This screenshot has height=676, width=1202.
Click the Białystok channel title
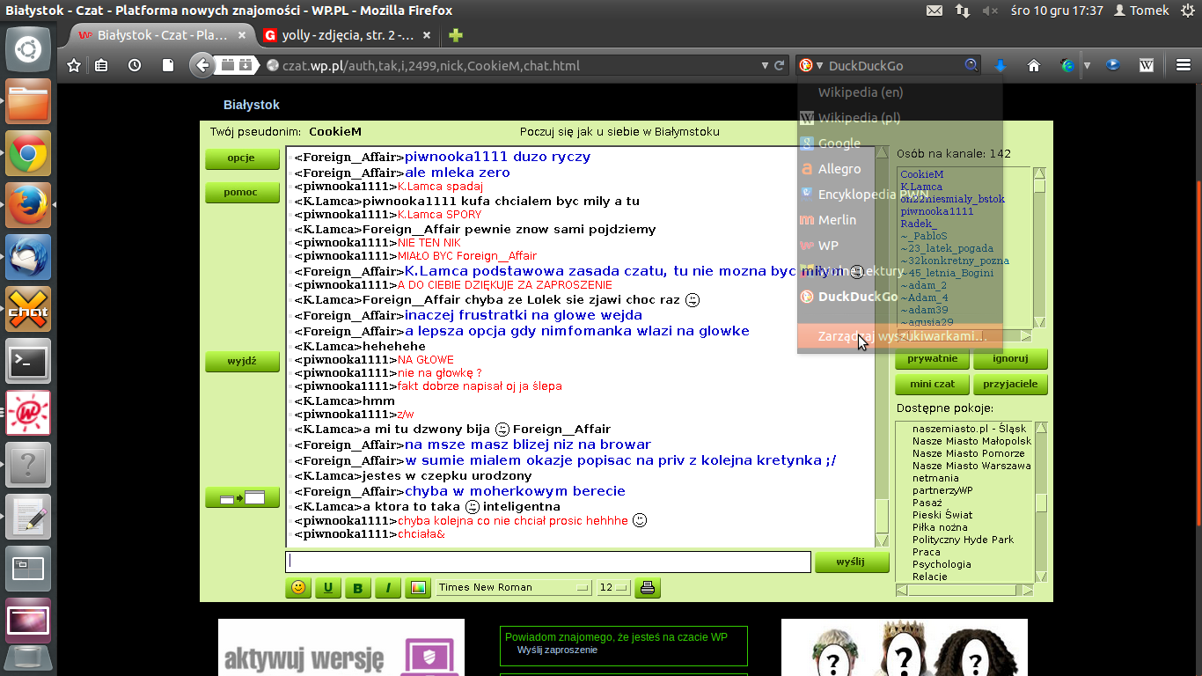(x=252, y=105)
